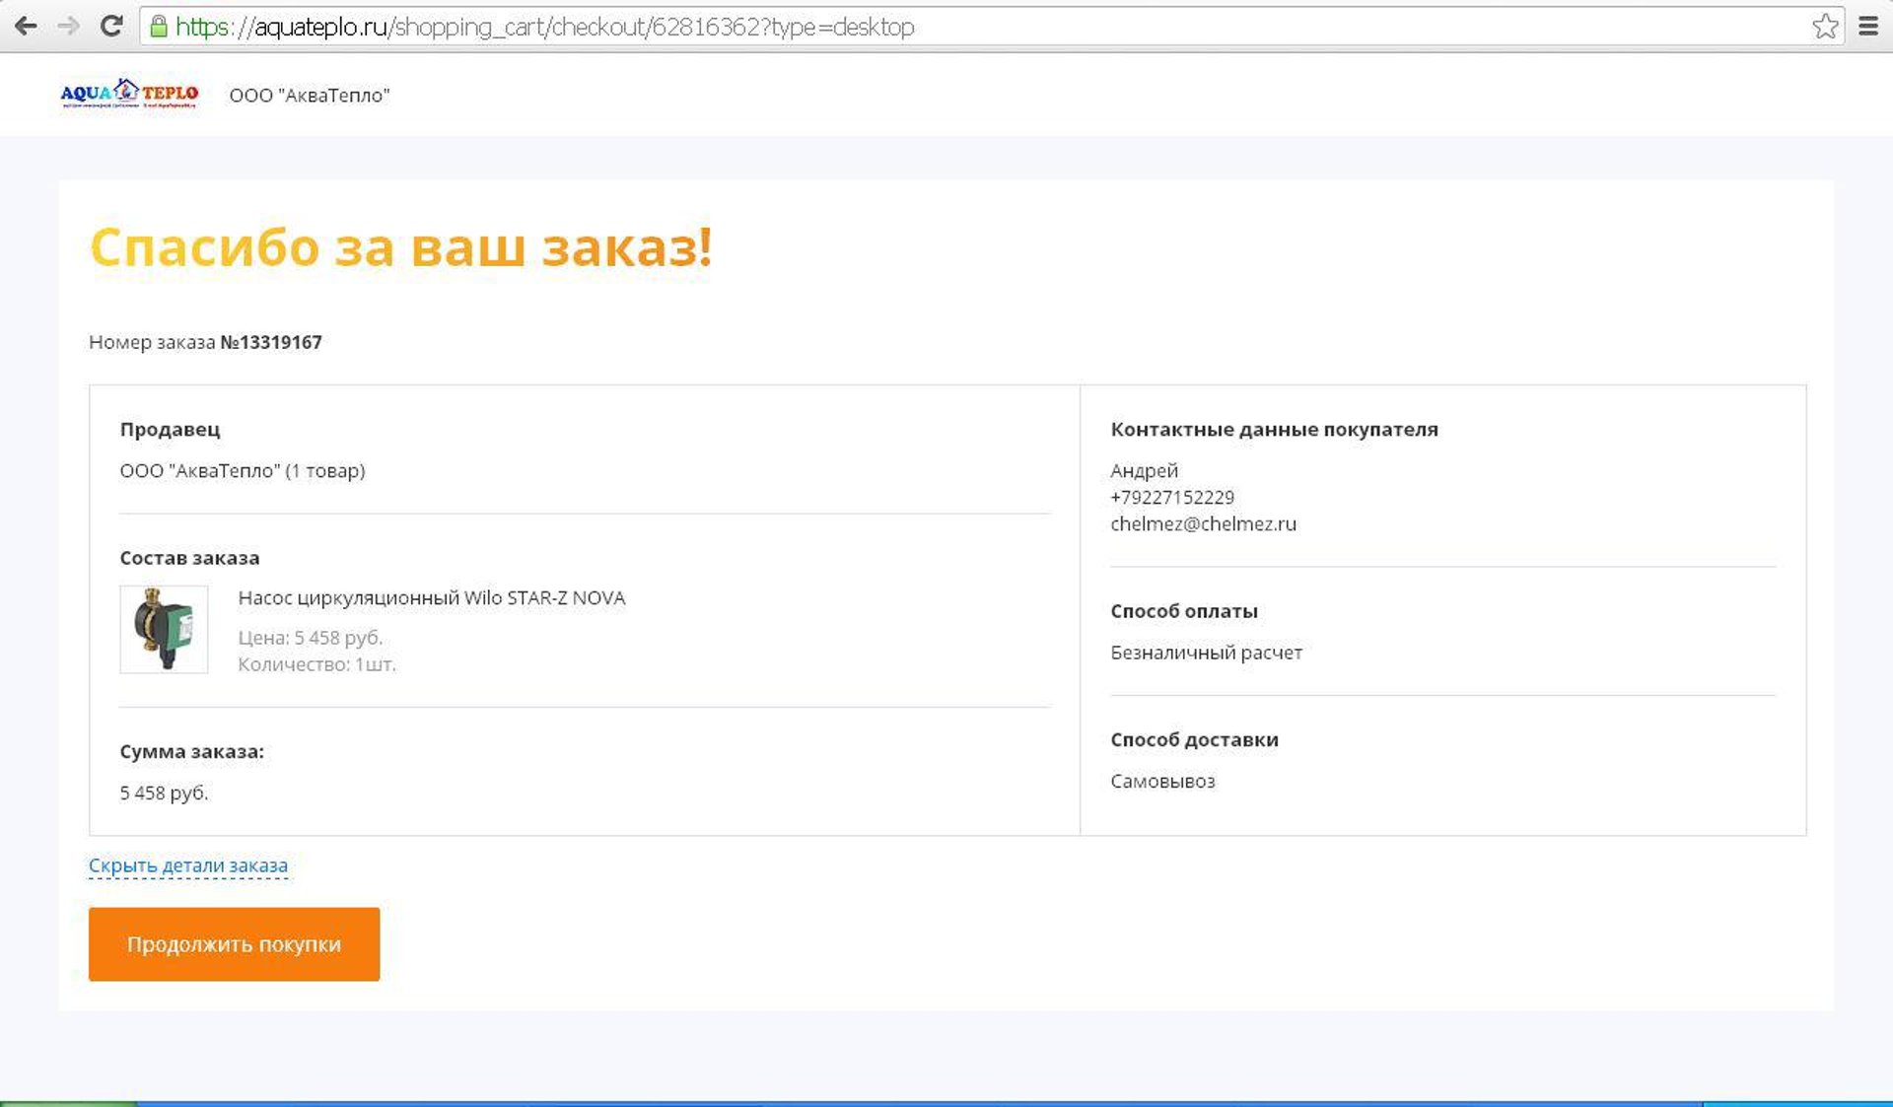Focus the address bar URL field
Viewport: 1893px width, 1107px height.
point(991,27)
